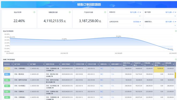Sort table by 财务状态 column header icon
The image size is (177, 100).
pos(12,64)
